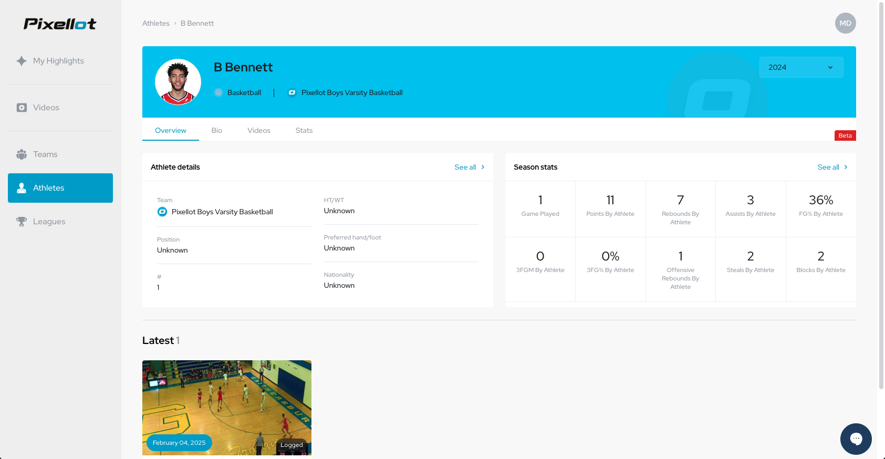885x459 pixels.
Task: Click Game Played stat tile
Action: [x=540, y=209]
